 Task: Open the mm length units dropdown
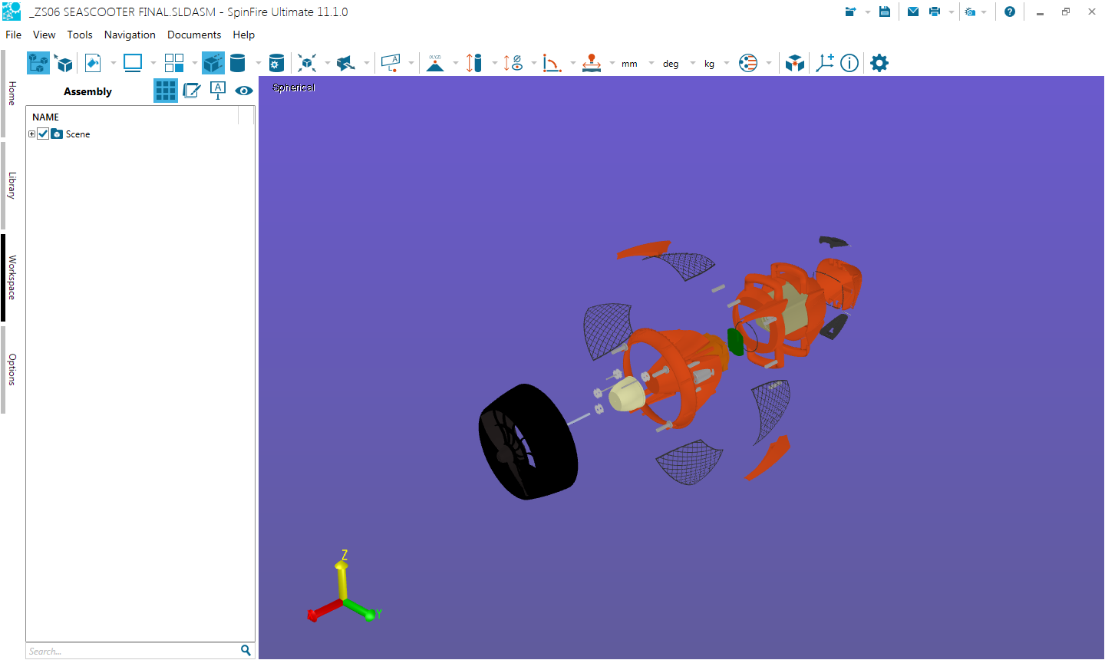tap(651, 64)
